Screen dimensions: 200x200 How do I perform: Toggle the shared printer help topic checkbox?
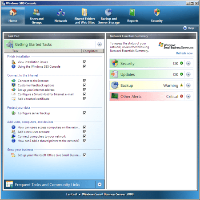coord(84,141)
